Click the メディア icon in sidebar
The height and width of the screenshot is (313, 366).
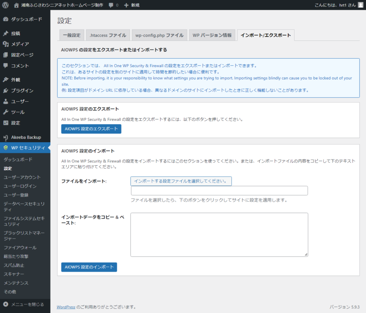pos(6,44)
